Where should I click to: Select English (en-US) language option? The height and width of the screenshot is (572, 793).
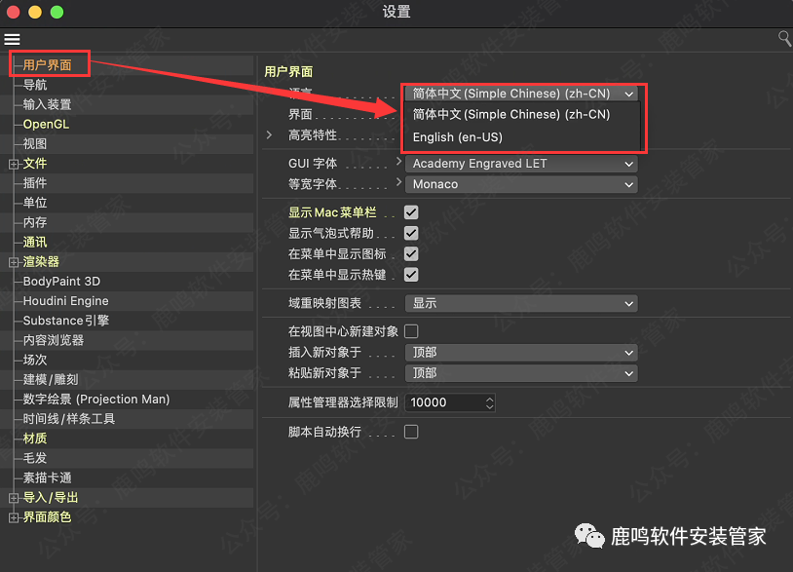[x=457, y=137]
